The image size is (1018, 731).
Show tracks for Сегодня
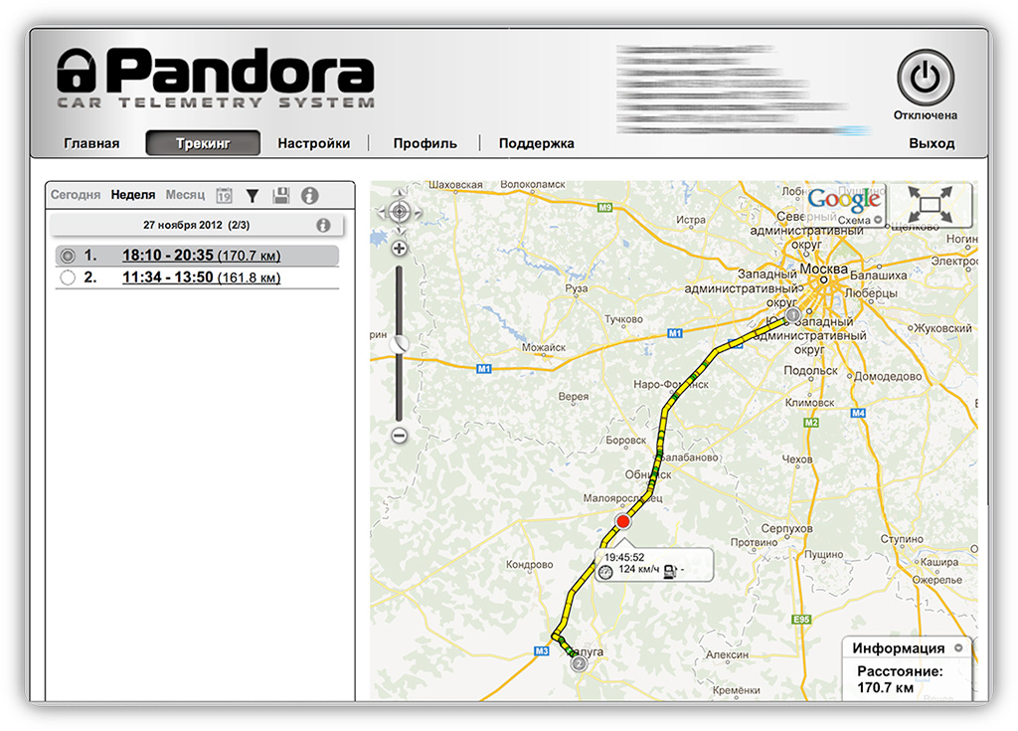(x=76, y=194)
